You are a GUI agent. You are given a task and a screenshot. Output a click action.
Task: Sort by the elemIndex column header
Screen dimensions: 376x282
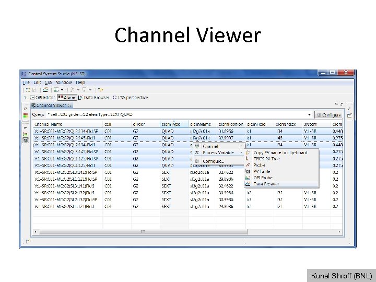pos(288,124)
